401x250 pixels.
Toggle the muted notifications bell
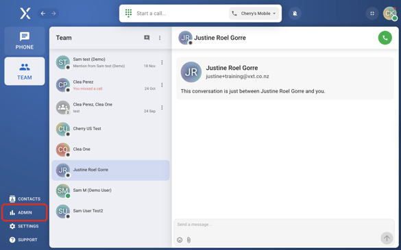(295, 13)
